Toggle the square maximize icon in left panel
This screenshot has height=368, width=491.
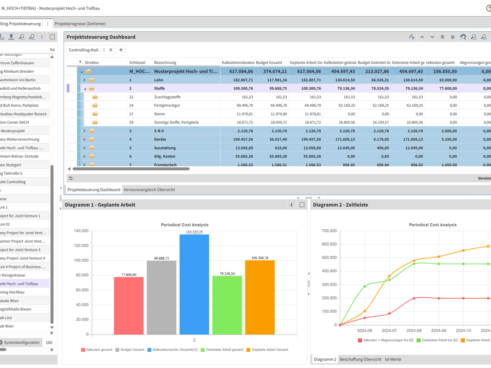click(52, 37)
